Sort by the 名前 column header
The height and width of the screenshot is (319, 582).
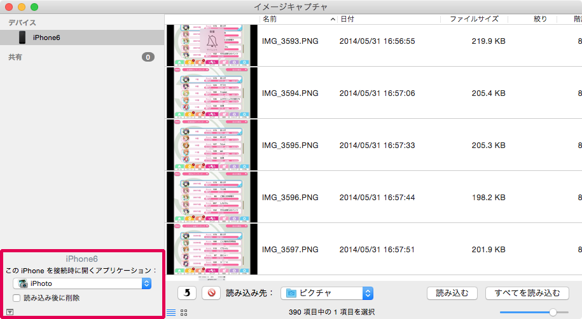coord(270,19)
